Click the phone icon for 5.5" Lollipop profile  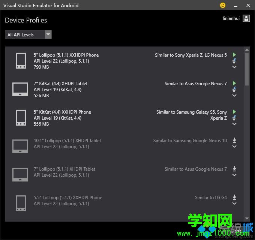(21, 203)
